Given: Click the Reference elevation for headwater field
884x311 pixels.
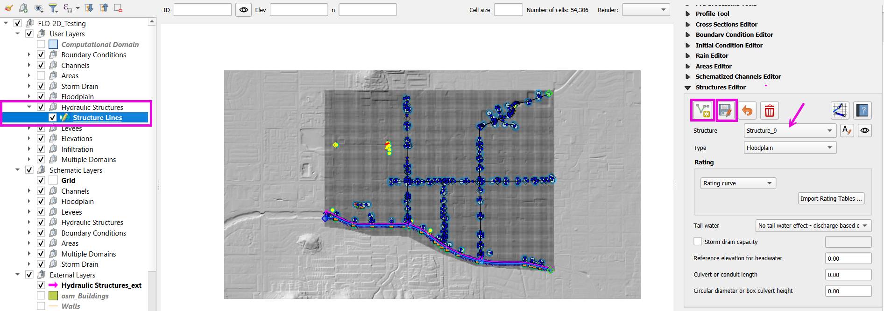Looking at the screenshot, I should pyautogui.click(x=848, y=258).
